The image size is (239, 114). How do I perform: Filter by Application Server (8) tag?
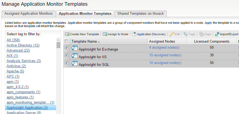click(x=24, y=112)
